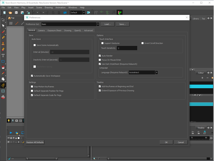Expand the Undo history dropdown arrow
214x161 pixels.
(x=37, y=13)
